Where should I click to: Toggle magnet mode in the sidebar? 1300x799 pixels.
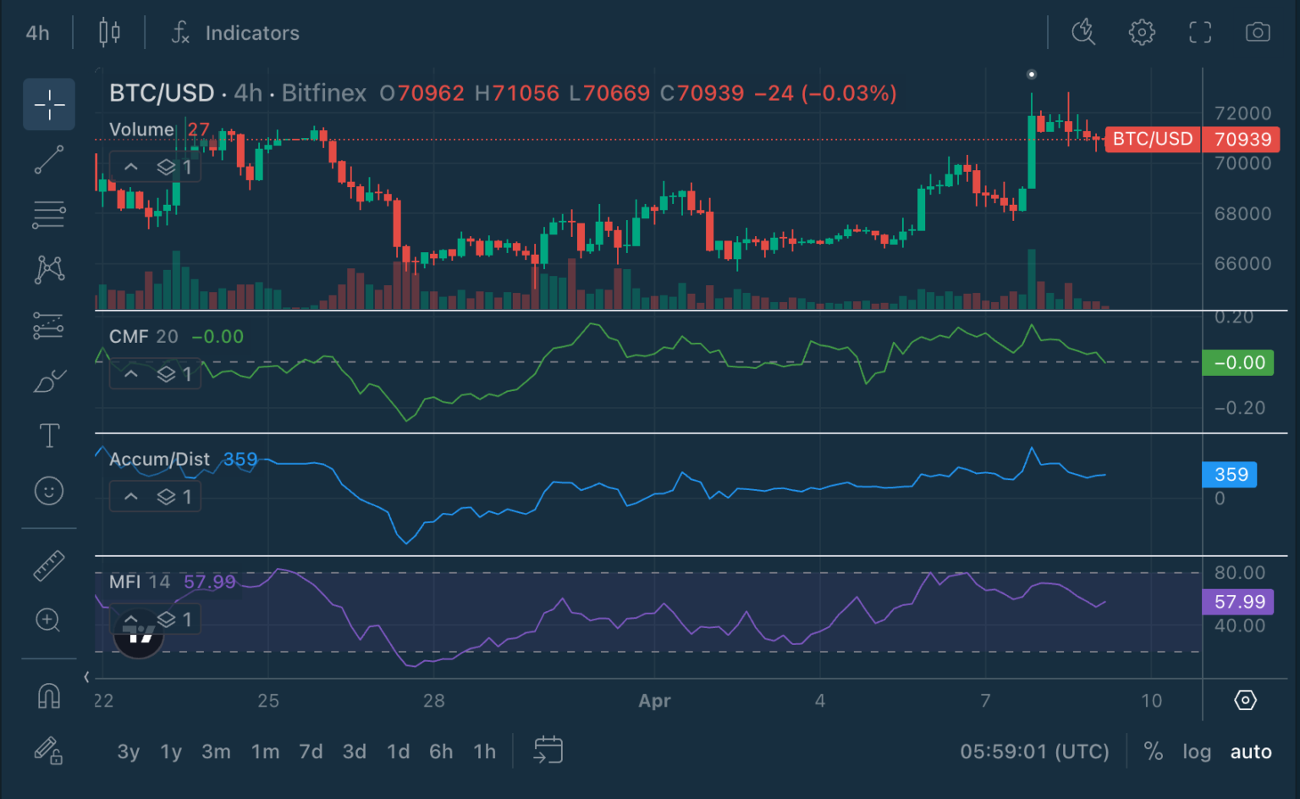pos(48,696)
